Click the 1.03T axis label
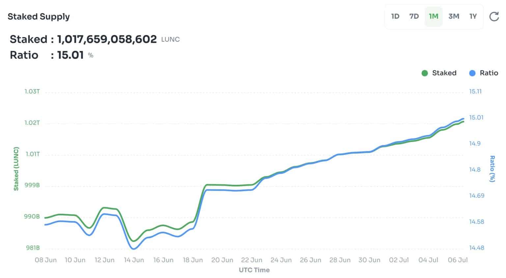 pos(32,92)
